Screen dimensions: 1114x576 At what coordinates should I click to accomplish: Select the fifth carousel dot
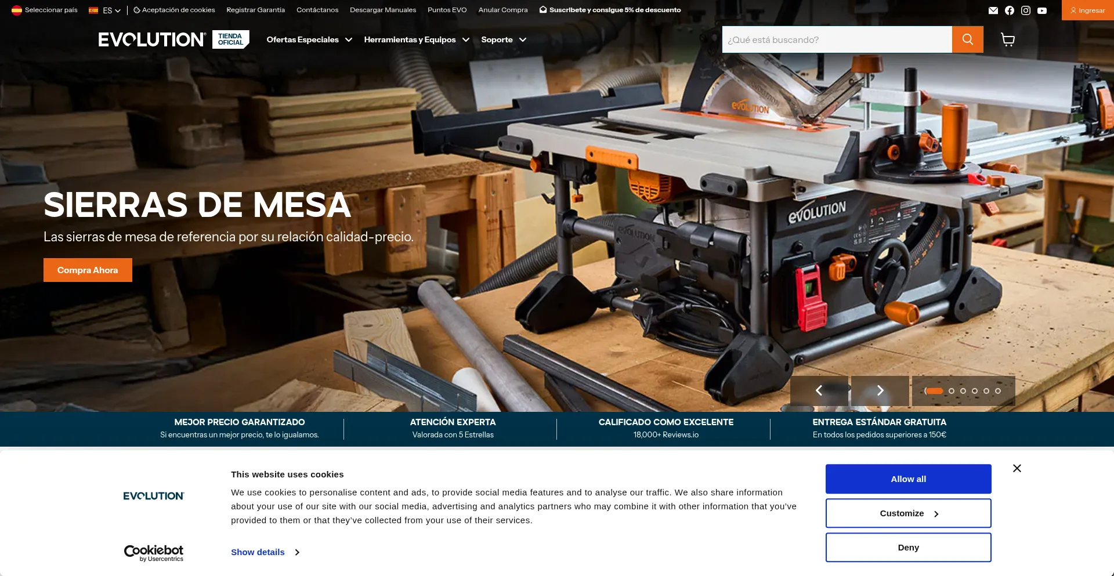[986, 391]
